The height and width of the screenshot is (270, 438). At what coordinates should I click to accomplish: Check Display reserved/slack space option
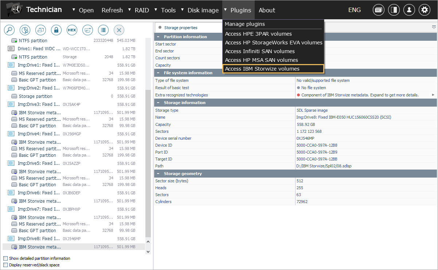click(5, 265)
